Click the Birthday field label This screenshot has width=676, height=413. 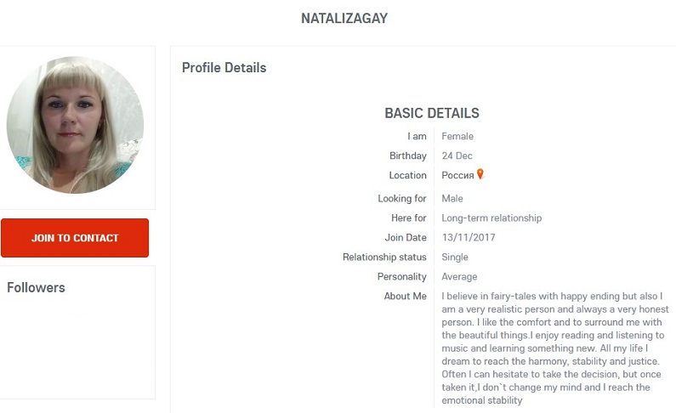coord(408,156)
